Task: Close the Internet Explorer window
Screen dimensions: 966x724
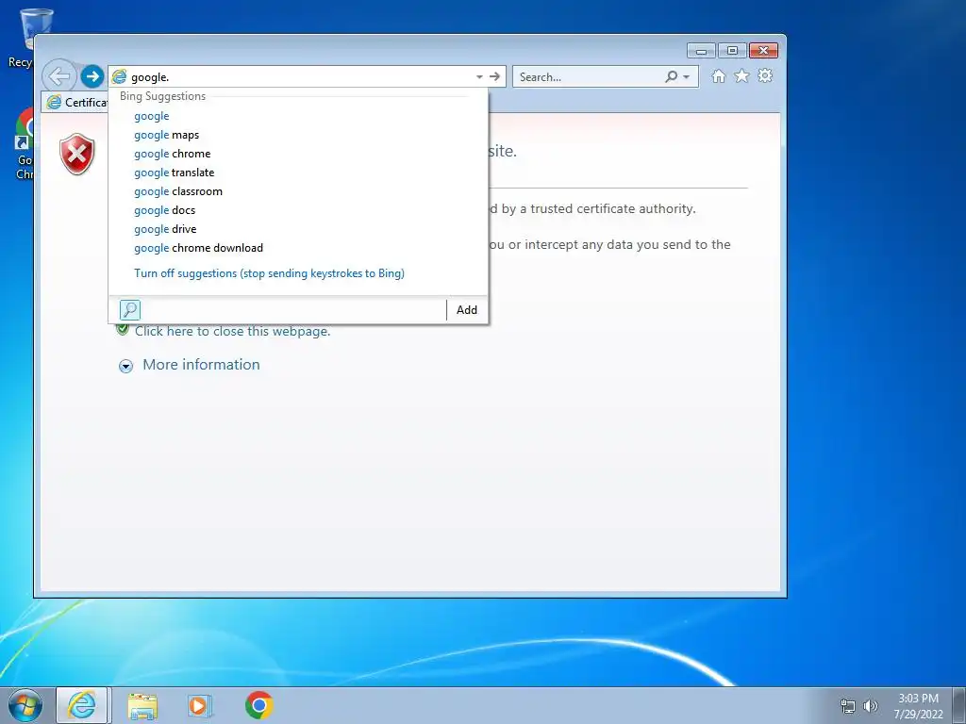Action: point(763,51)
